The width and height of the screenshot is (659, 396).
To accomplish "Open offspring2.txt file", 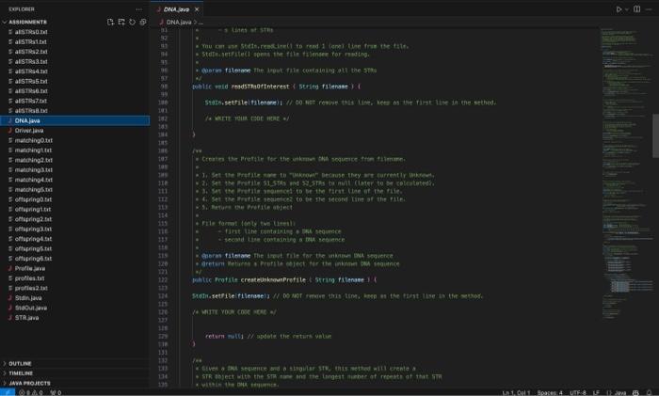I will (33, 219).
